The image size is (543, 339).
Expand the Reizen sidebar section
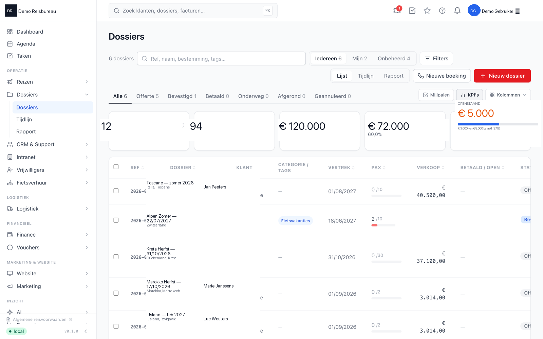pos(48,82)
